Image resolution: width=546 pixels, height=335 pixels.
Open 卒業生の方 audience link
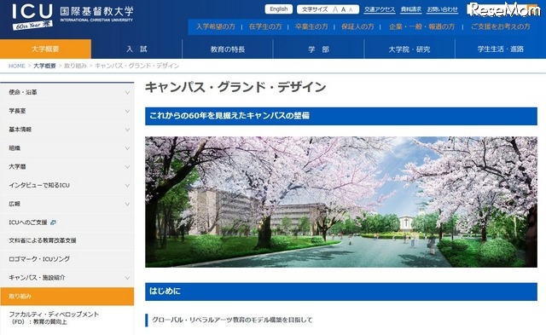[311, 26]
